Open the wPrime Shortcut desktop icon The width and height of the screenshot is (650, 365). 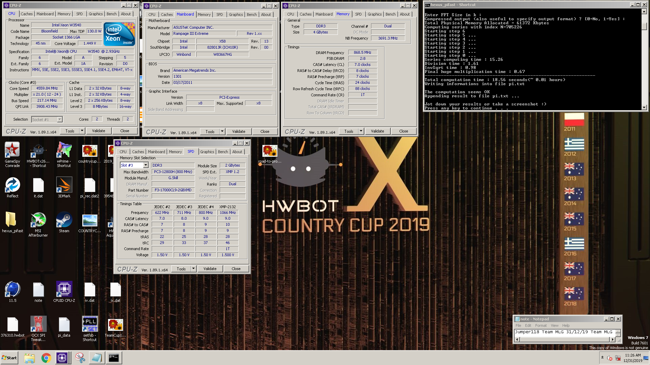click(x=64, y=154)
